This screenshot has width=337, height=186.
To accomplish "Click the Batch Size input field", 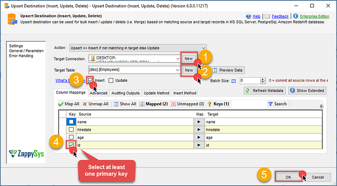I will coord(250,80).
